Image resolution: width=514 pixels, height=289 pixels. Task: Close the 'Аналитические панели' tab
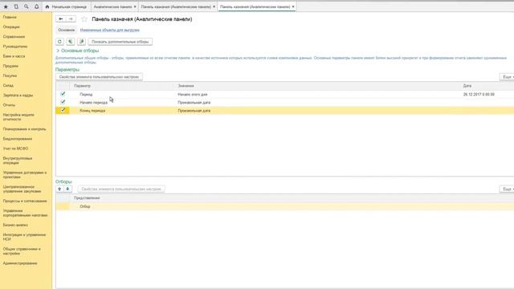pyautogui.click(x=135, y=6)
